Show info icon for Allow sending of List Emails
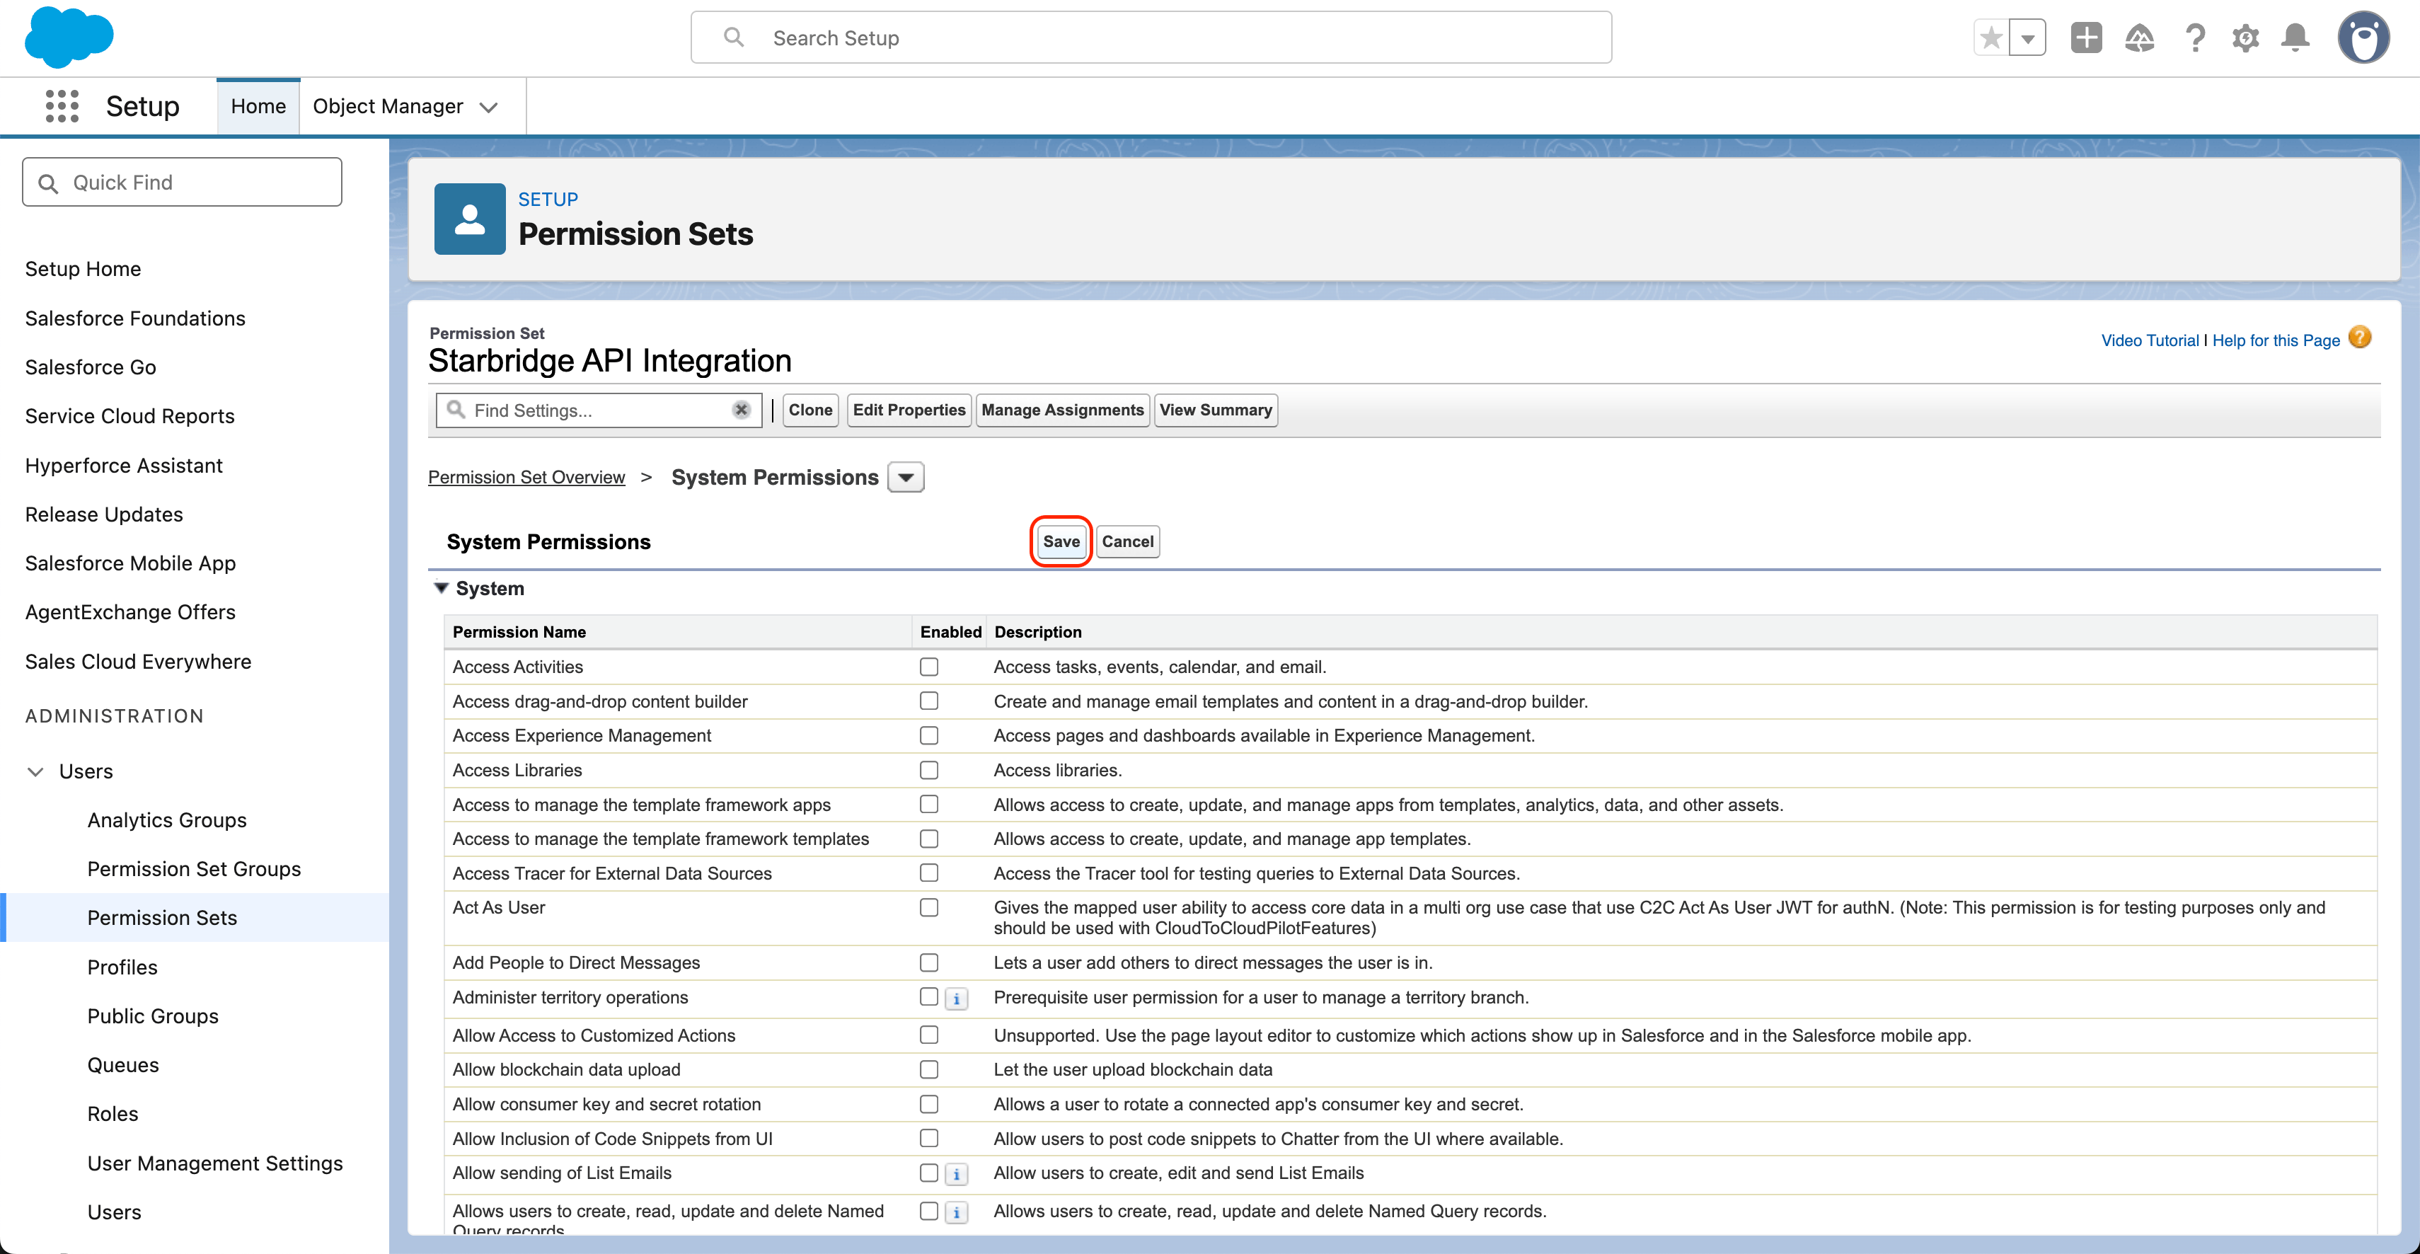The height and width of the screenshot is (1254, 2420). [957, 1174]
